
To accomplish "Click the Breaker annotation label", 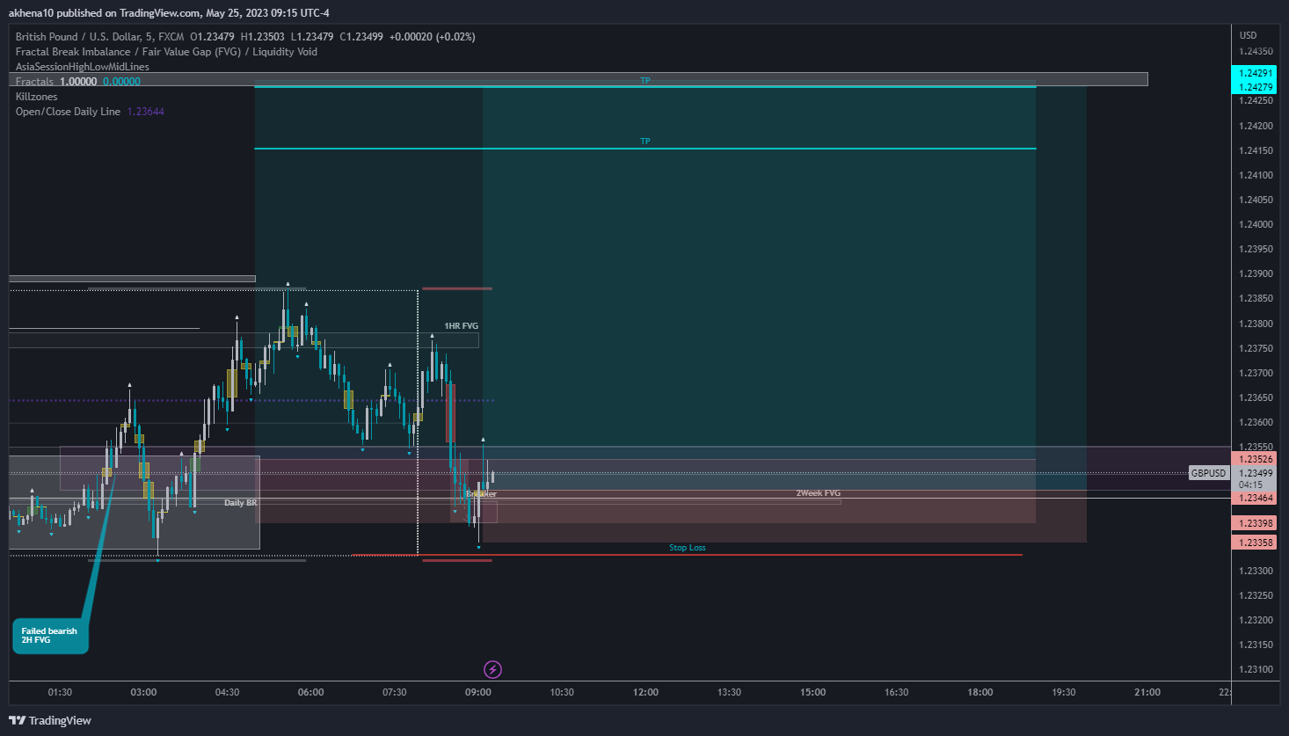I will (x=482, y=494).
